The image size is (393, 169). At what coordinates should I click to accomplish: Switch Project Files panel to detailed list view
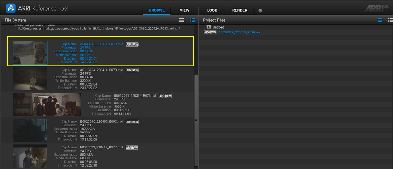pyautogui.click(x=391, y=20)
